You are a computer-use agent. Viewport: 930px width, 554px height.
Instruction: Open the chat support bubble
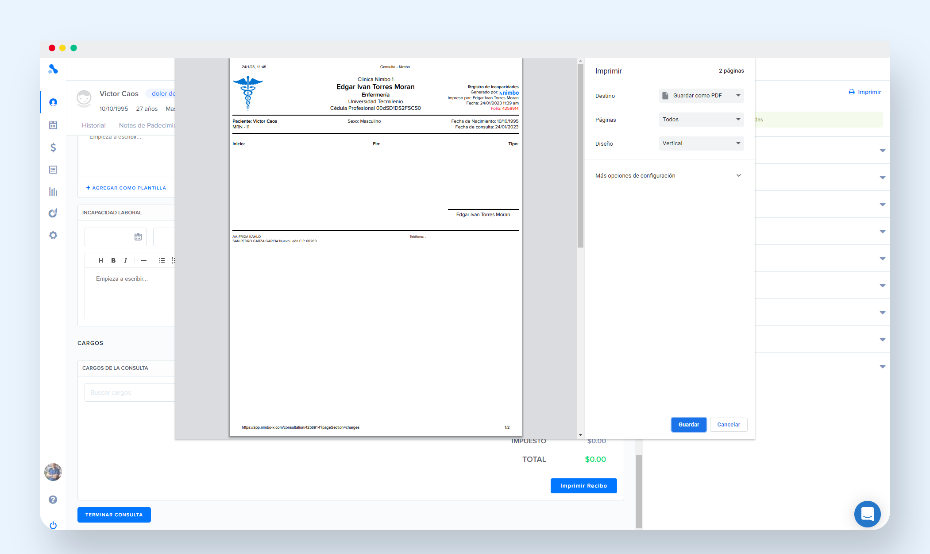[867, 514]
